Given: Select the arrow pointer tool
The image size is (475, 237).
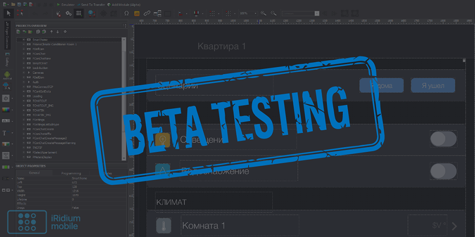Looking at the screenshot, I should pos(8,13).
